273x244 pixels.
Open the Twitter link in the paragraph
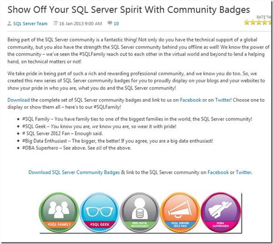tap(223, 100)
